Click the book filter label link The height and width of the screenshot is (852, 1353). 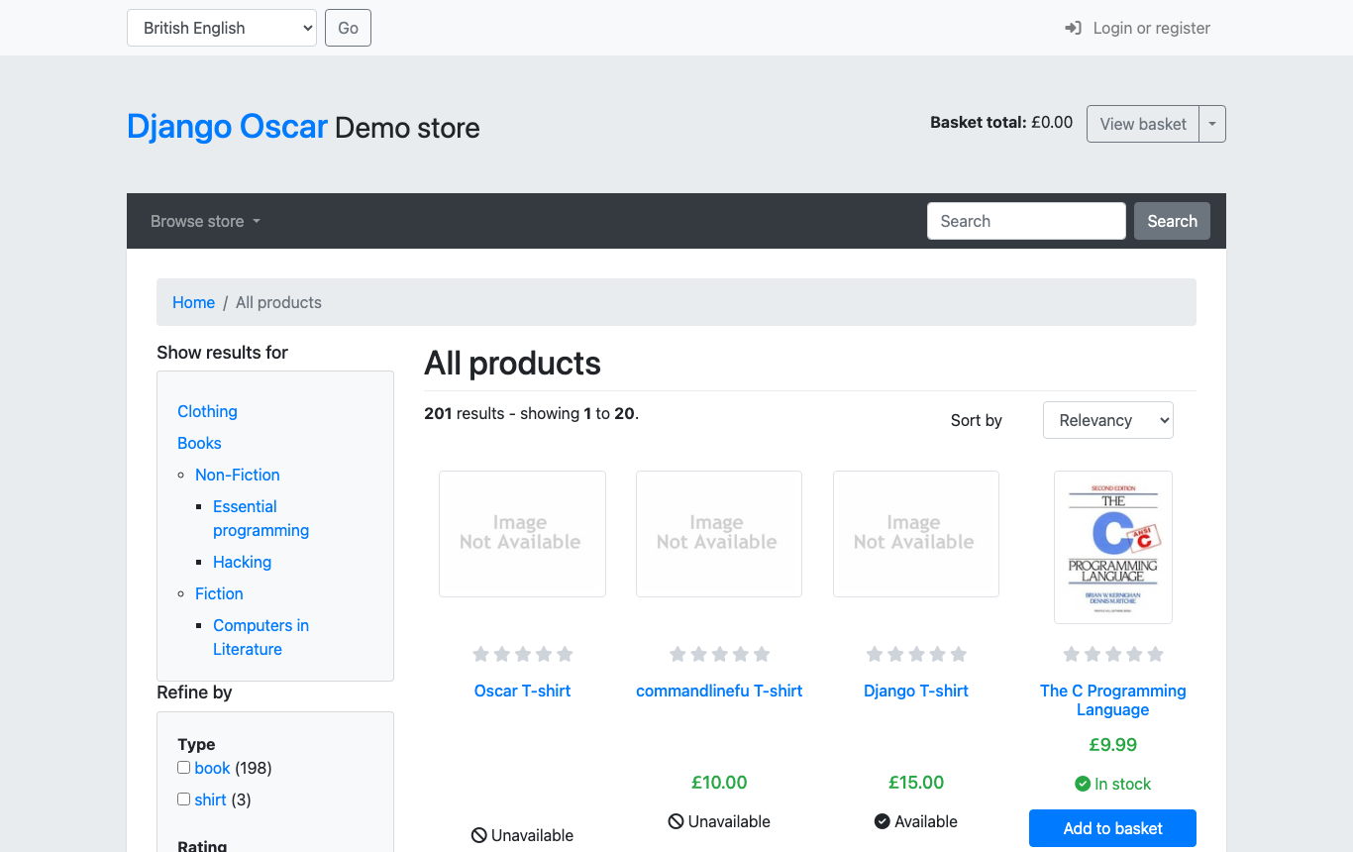[212, 768]
